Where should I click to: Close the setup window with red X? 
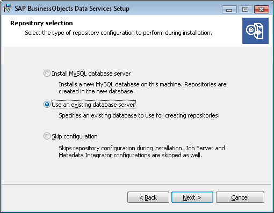[262, 9]
